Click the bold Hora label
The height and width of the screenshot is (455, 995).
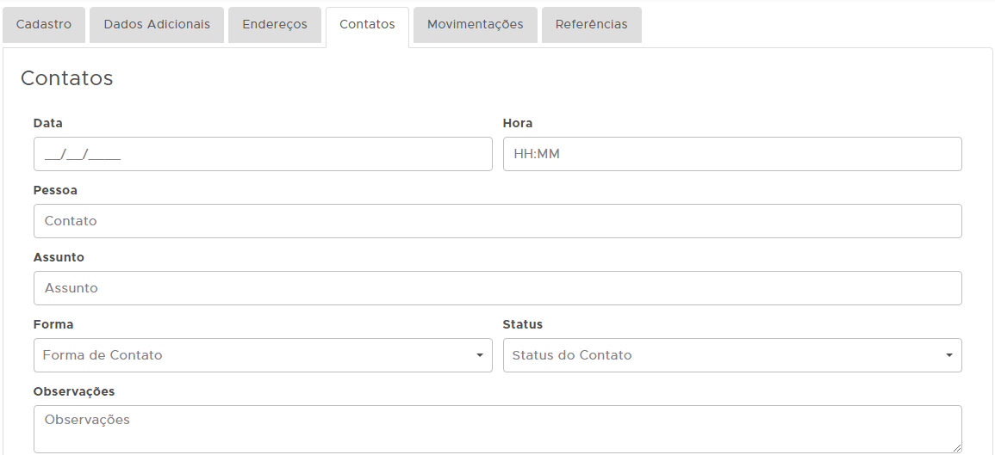point(518,123)
